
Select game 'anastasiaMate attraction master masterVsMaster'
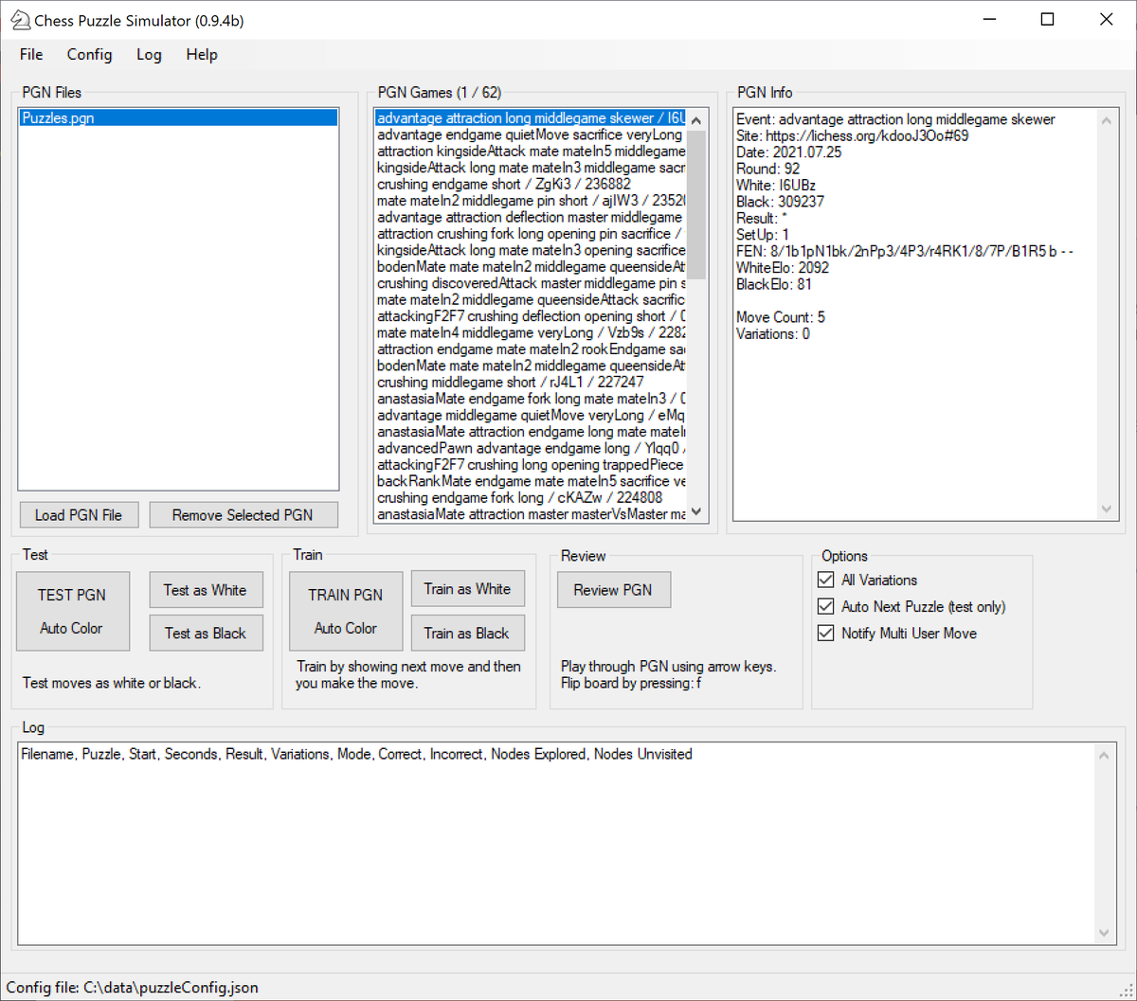531,514
